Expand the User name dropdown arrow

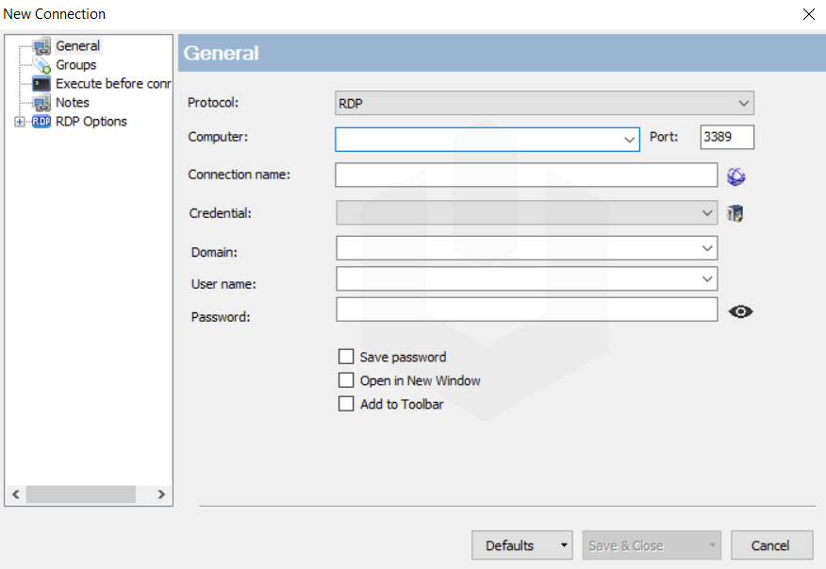(x=707, y=278)
